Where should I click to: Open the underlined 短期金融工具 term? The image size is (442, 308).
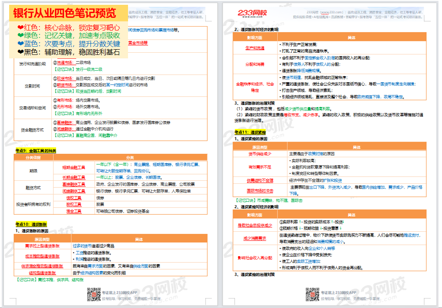73,167
